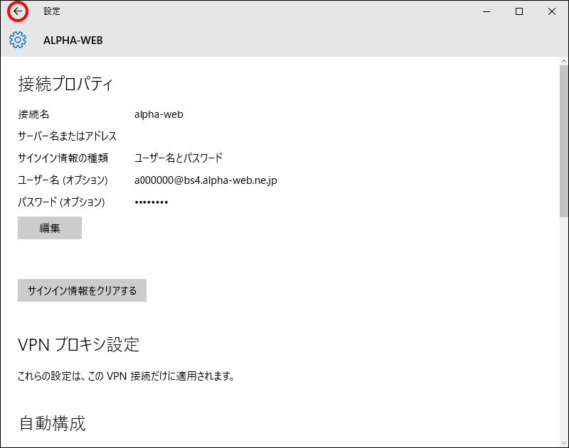Image resolution: width=569 pixels, height=448 pixels.
Task: Click the VPN プロキシ設定 heading
Action: [x=78, y=344]
